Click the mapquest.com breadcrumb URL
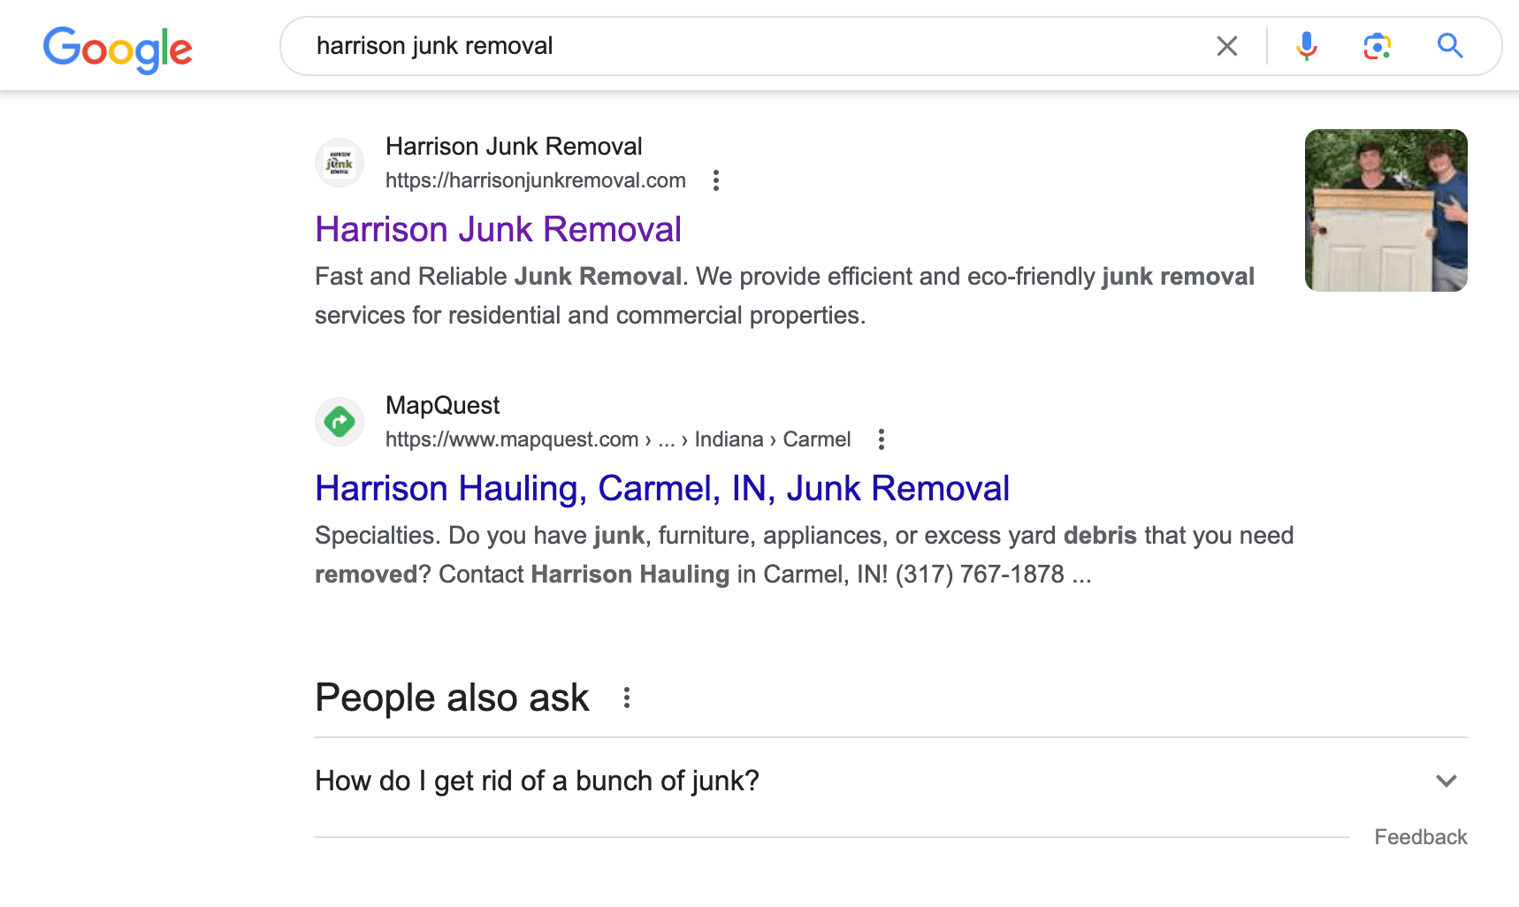The height and width of the screenshot is (907, 1519). click(618, 439)
